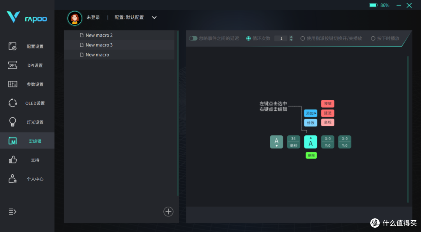Click file icon beside New macro 3

tap(81, 45)
